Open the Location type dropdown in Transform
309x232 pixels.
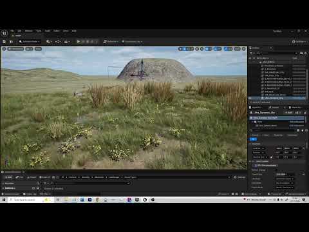[258, 148]
